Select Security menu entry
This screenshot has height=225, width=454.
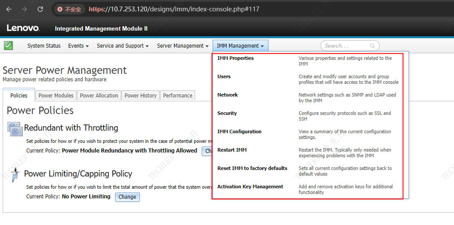point(227,113)
